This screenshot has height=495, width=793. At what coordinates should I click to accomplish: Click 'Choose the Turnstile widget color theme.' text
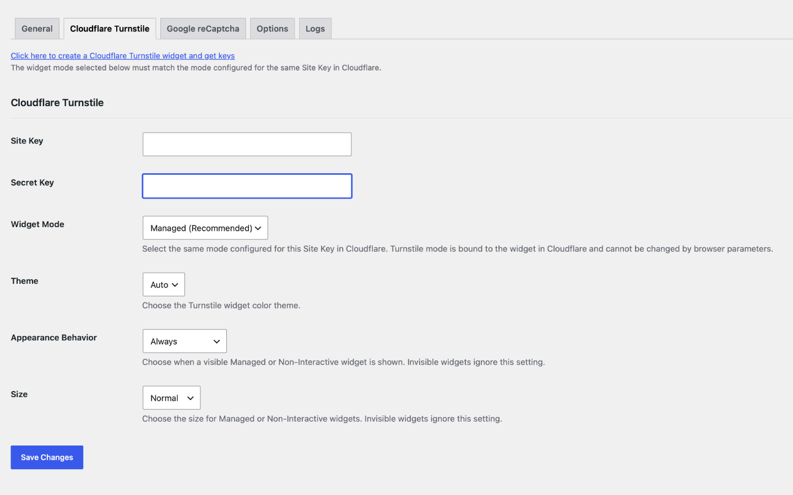(x=221, y=305)
